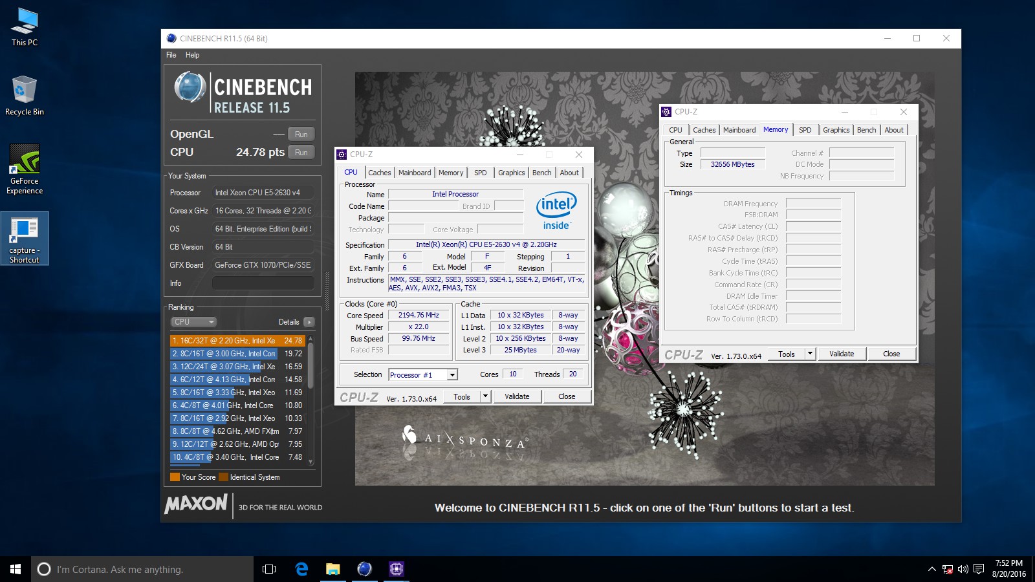The width and height of the screenshot is (1035, 582).
Task: Open About tab in memory CPU-Z window
Action: [x=894, y=130]
